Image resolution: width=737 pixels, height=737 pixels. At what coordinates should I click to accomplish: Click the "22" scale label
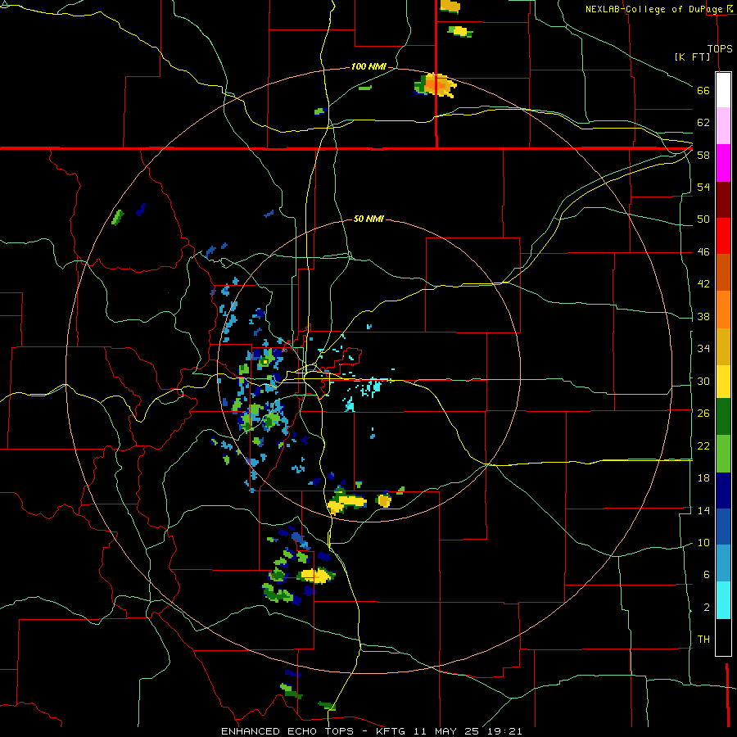coord(703,445)
